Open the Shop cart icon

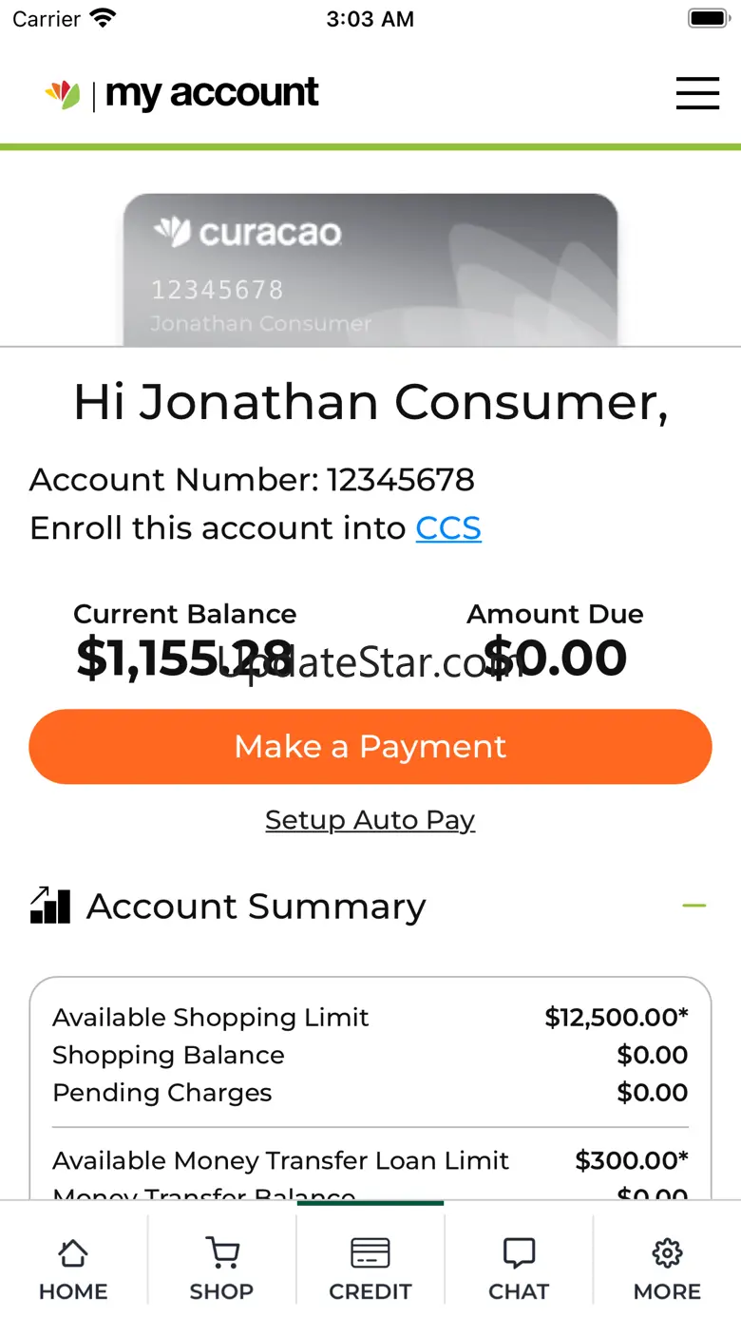tap(221, 1253)
